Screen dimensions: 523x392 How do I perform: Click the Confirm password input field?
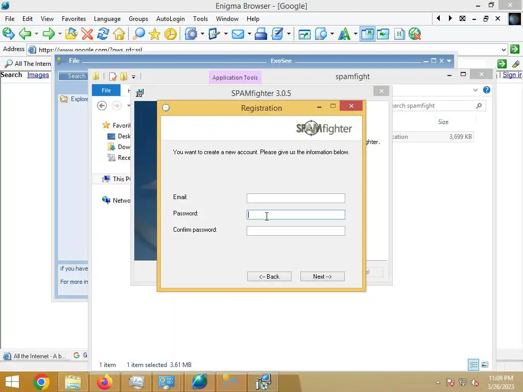296,231
